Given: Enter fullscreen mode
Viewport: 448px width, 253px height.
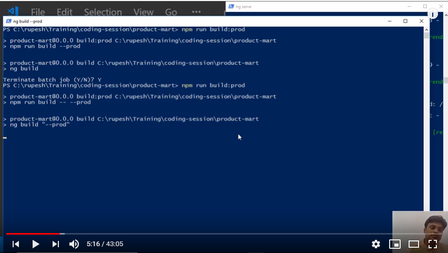Looking at the screenshot, I should point(433,244).
